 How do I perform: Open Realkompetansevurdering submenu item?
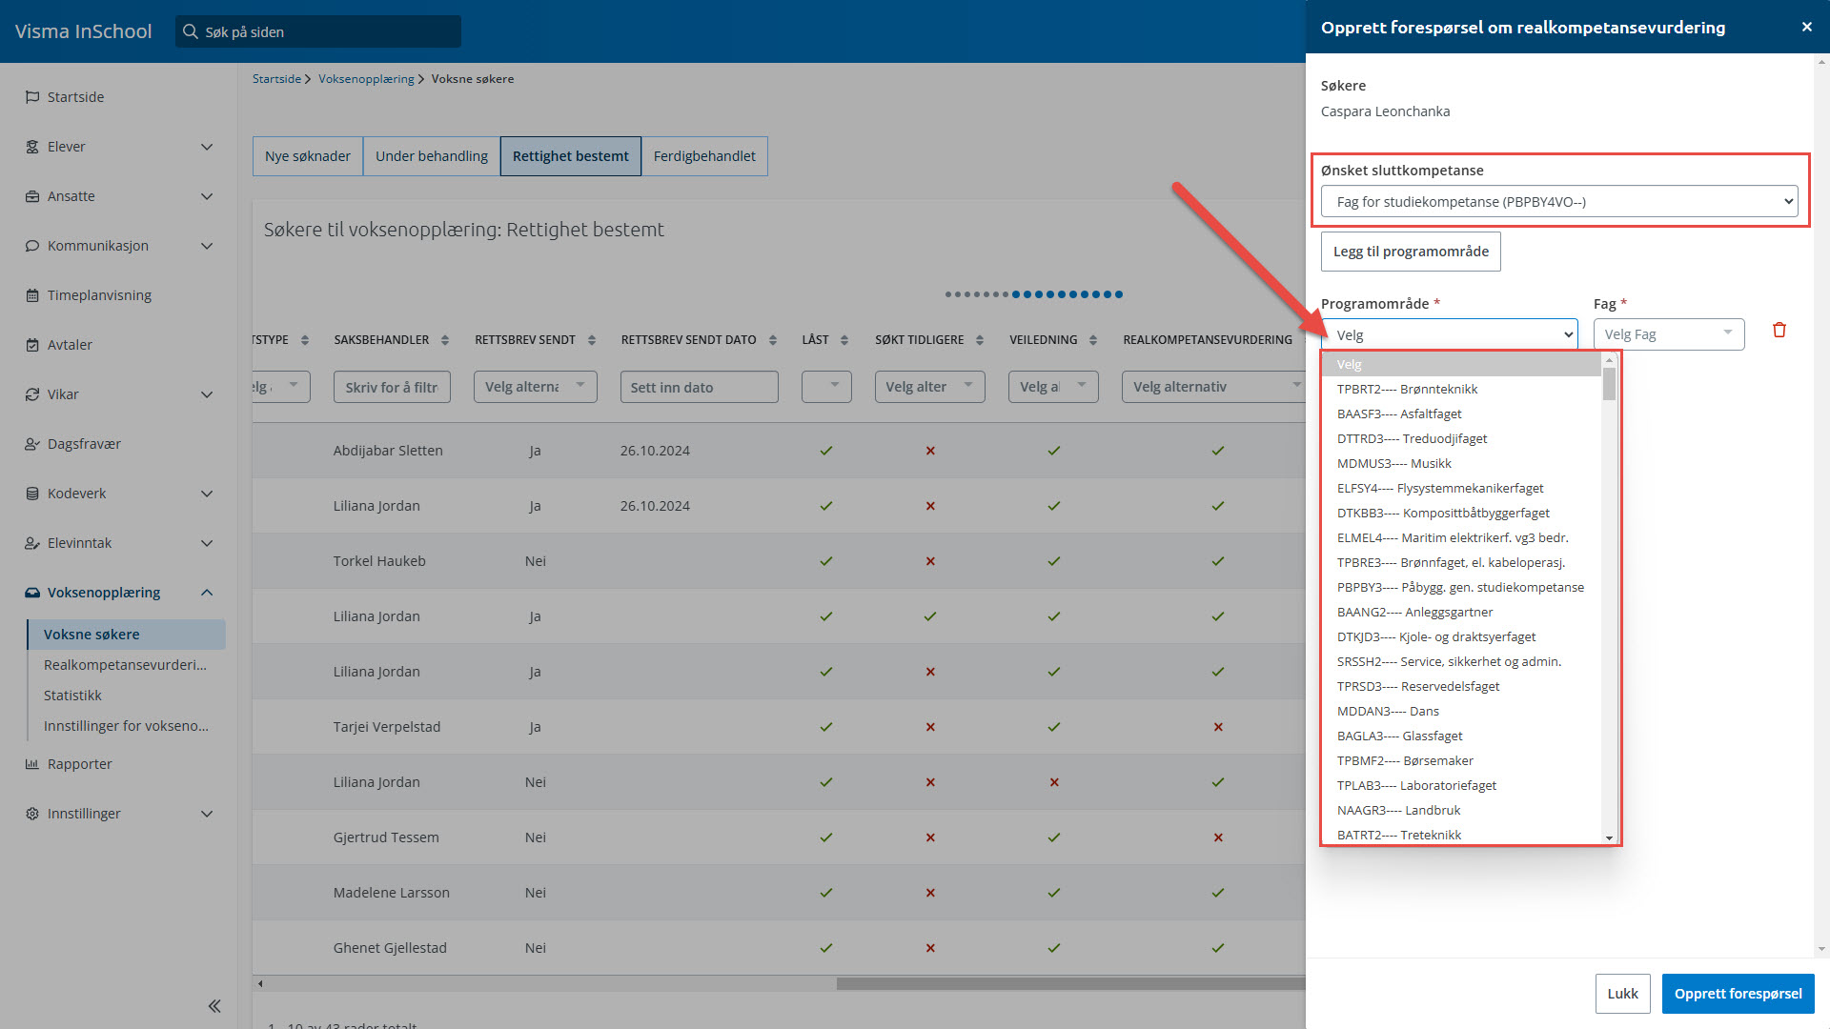pyautogui.click(x=125, y=665)
